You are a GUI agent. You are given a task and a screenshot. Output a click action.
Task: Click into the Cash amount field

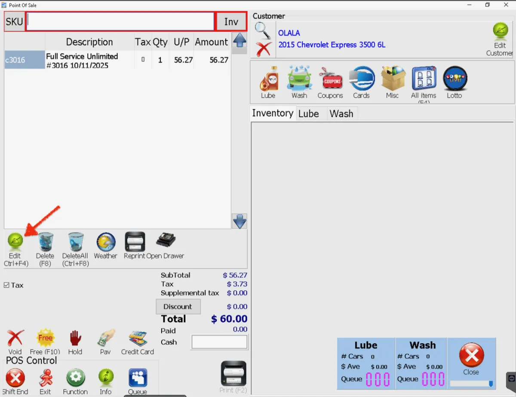[219, 342]
